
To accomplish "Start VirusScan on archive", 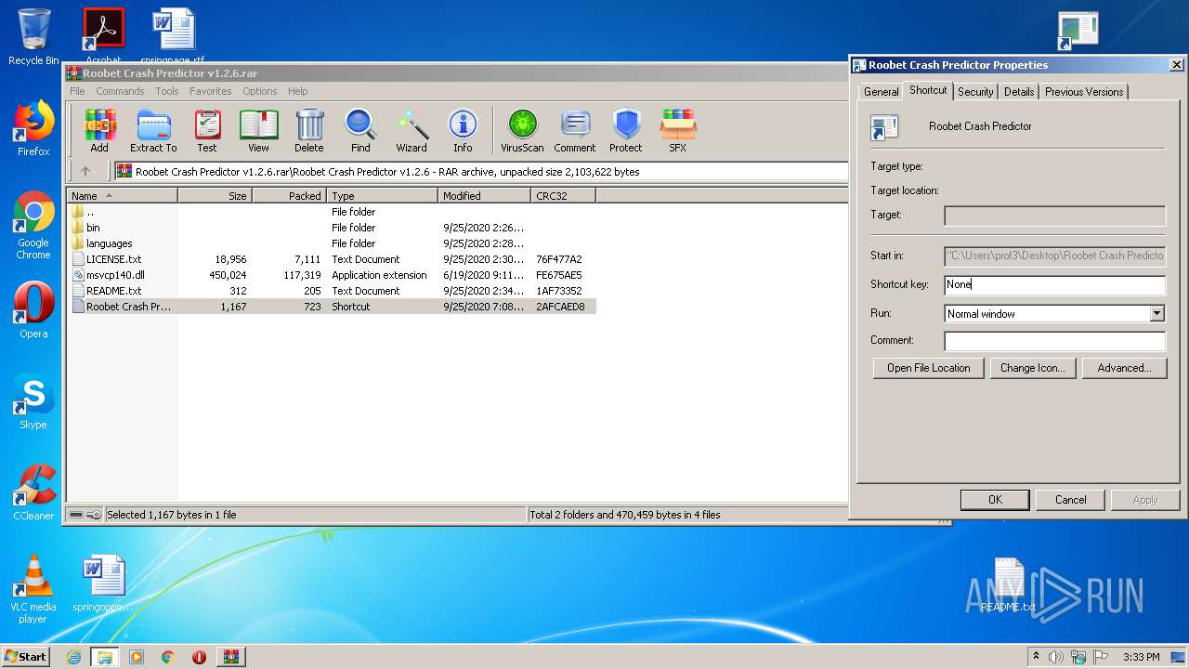I will (x=522, y=131).
